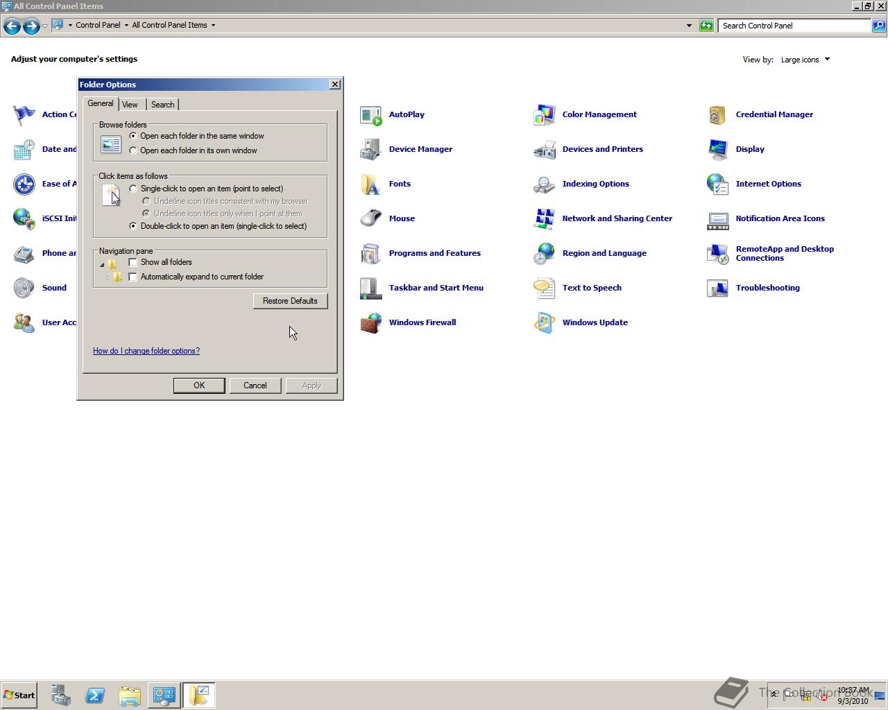Image resolution: width=888 pixels, height=710 pixels.
Task: Expand the Control Panel breadcrumb arrow
Action: pos(126,25)
